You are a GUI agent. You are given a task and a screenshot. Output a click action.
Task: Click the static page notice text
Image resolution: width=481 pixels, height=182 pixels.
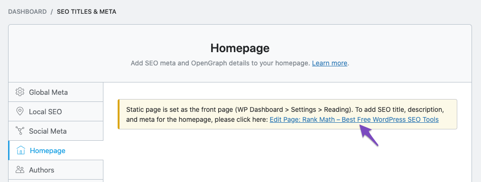285,114
